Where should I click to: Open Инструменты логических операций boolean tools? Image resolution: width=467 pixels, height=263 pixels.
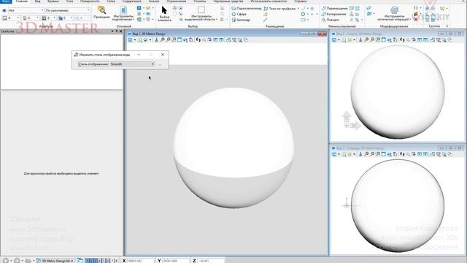coord(394,13)
